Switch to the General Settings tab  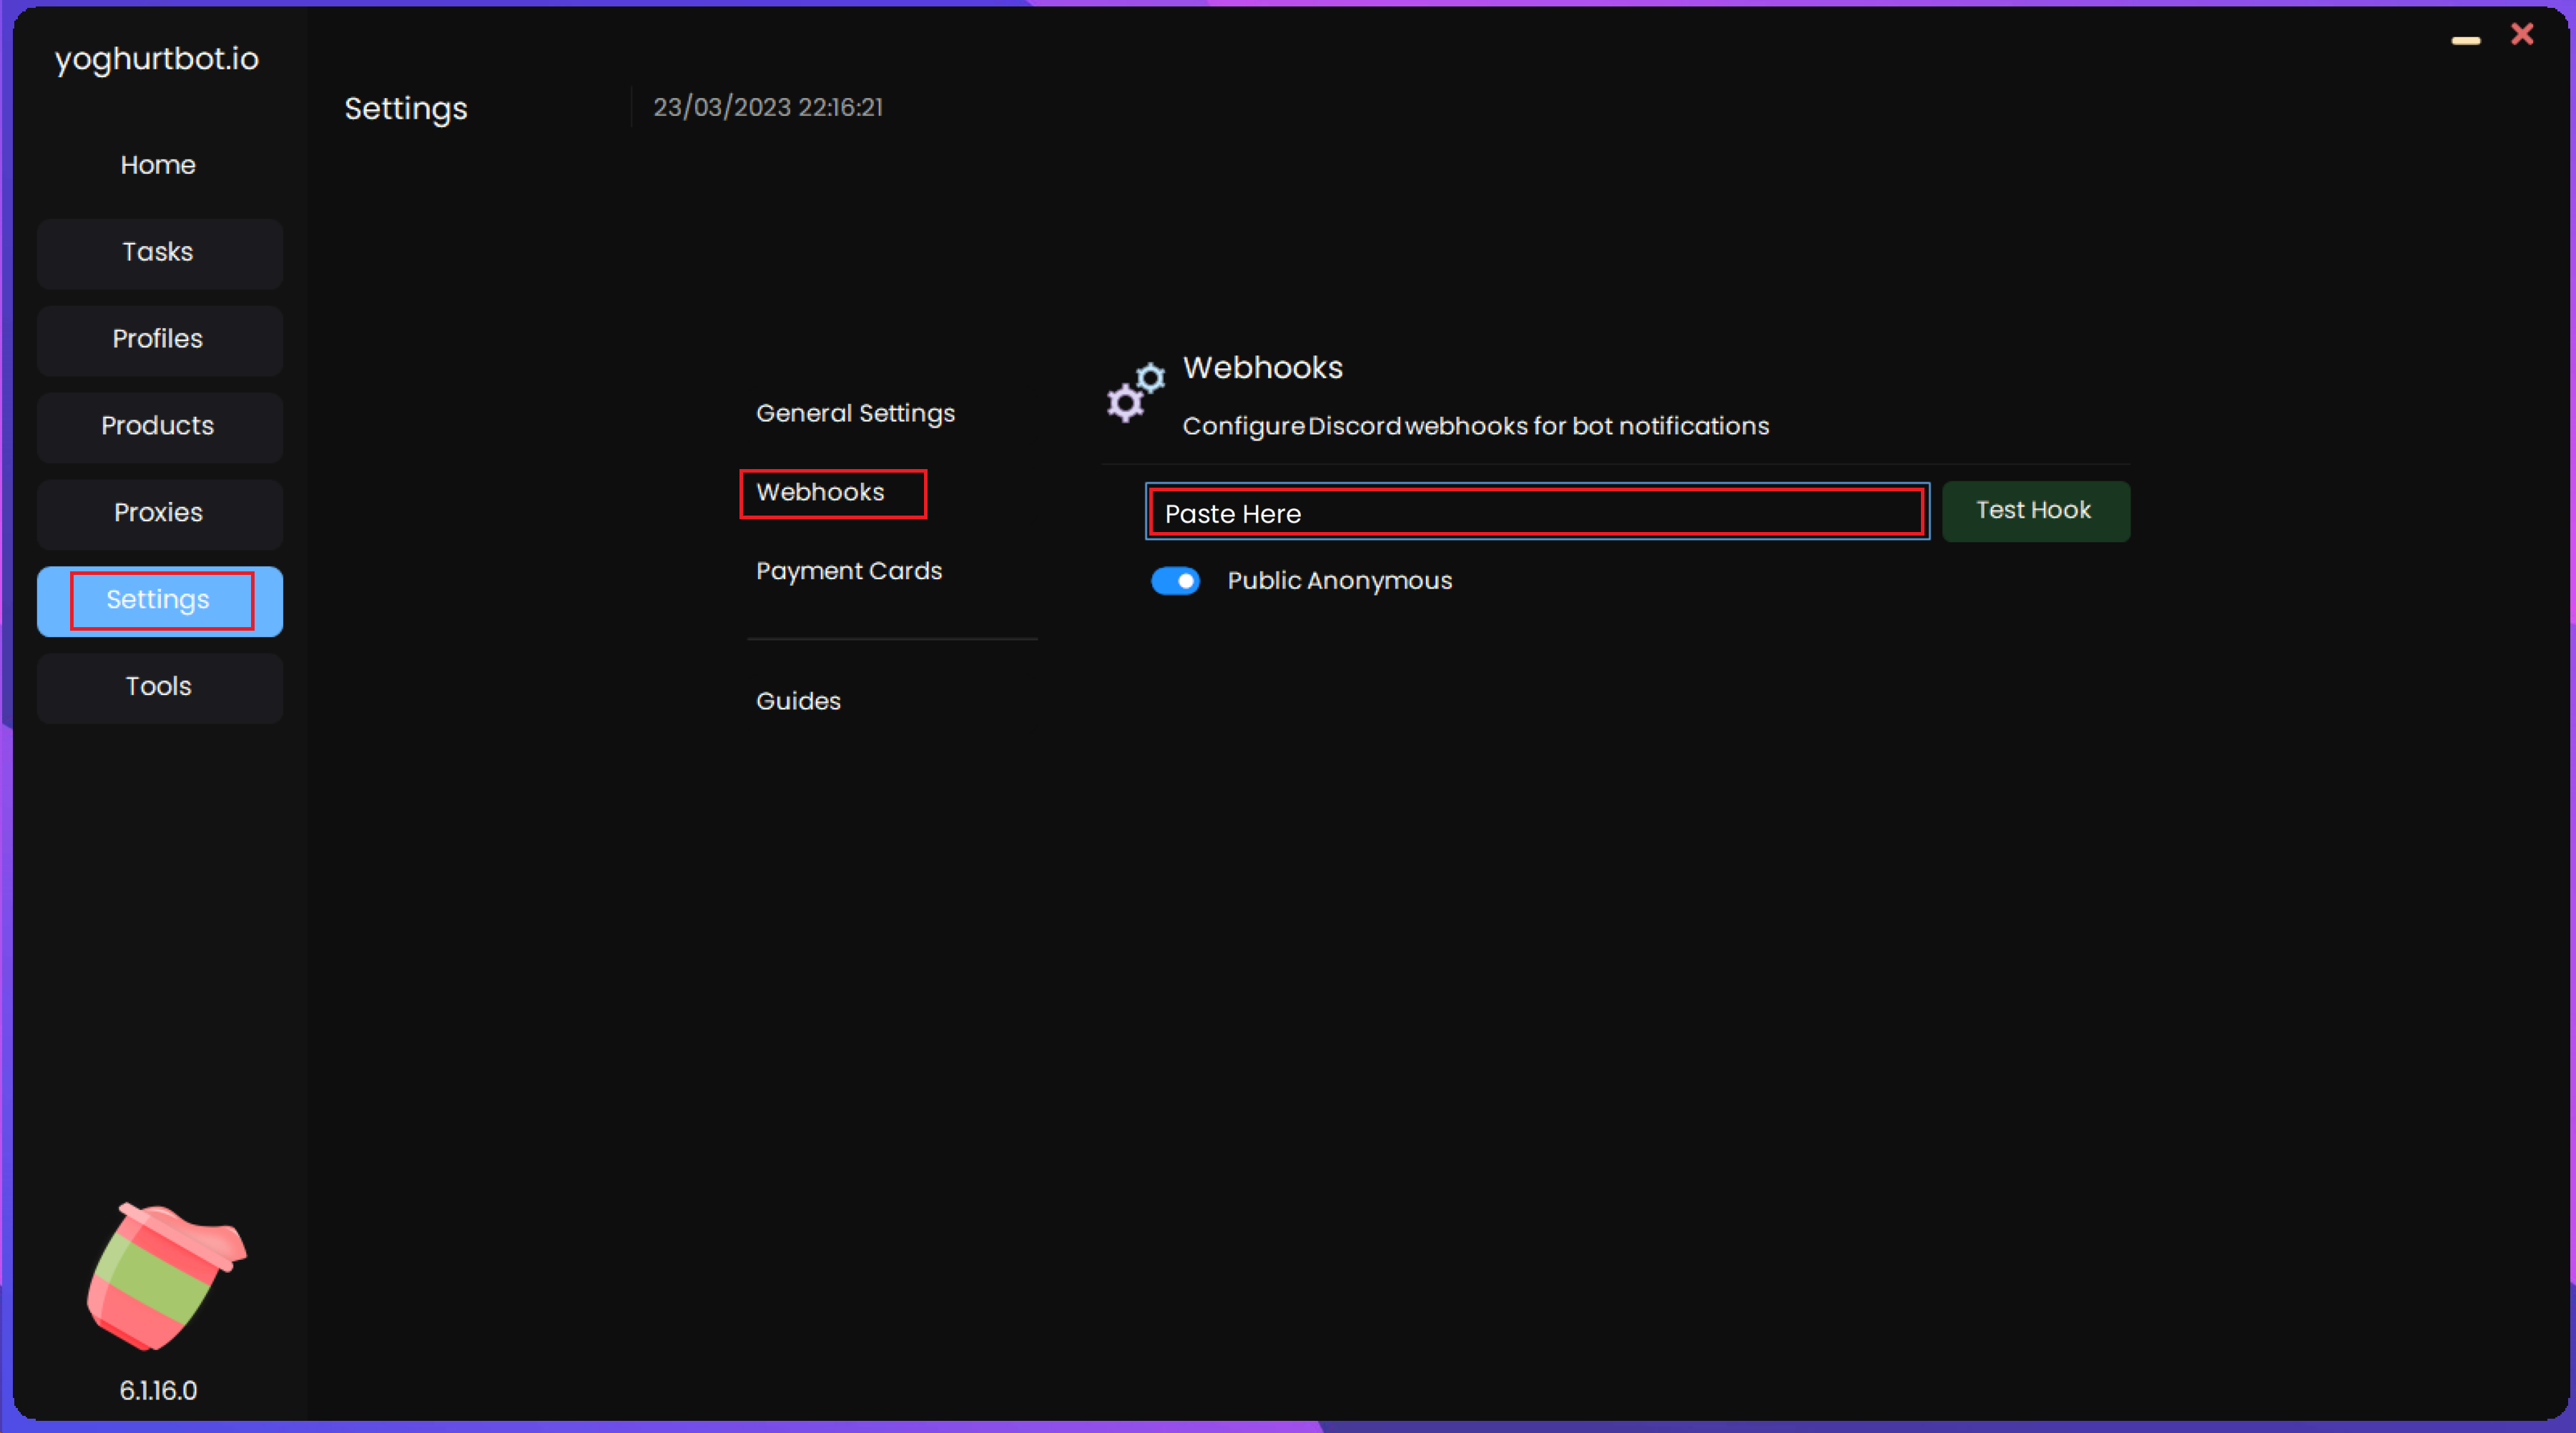click(x=855, y=413)
